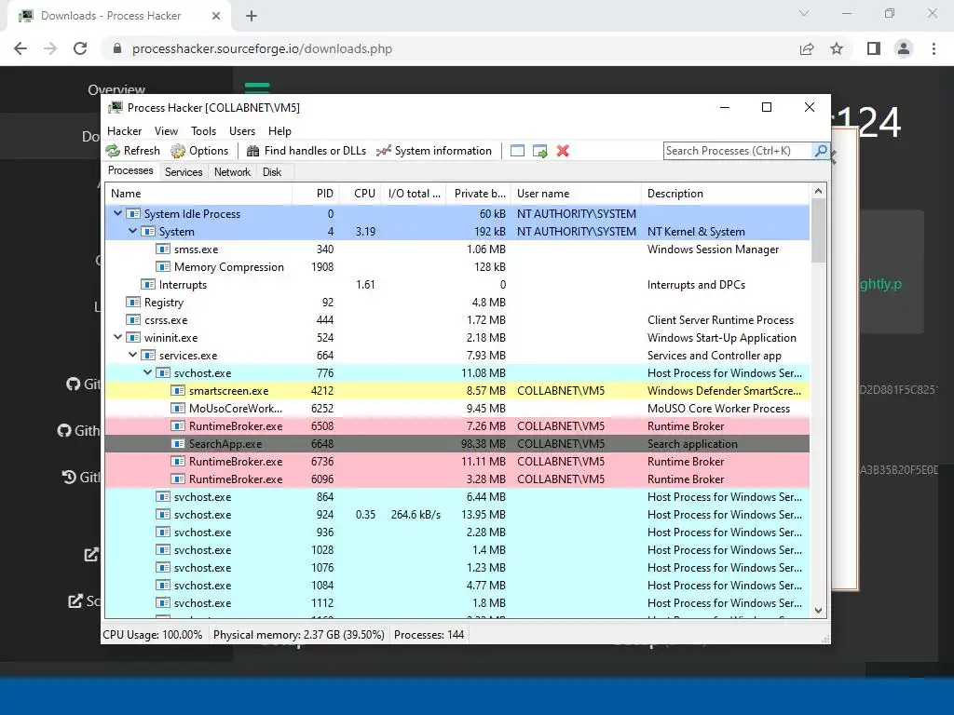Click the binoculars Find handles or DLLs icon

pos(253,151)
